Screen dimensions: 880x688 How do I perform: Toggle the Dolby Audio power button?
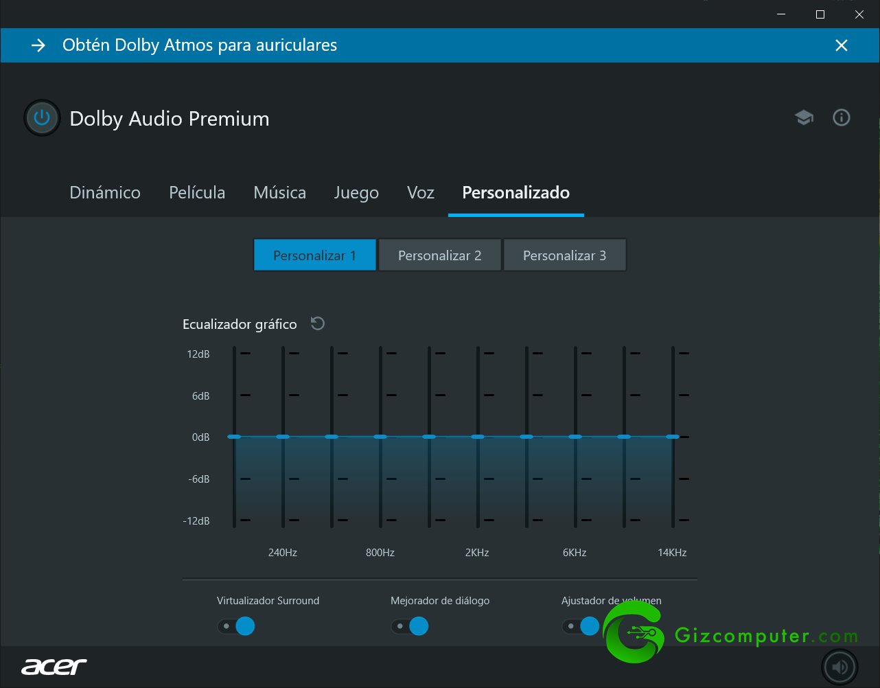(x=42, y=118)
